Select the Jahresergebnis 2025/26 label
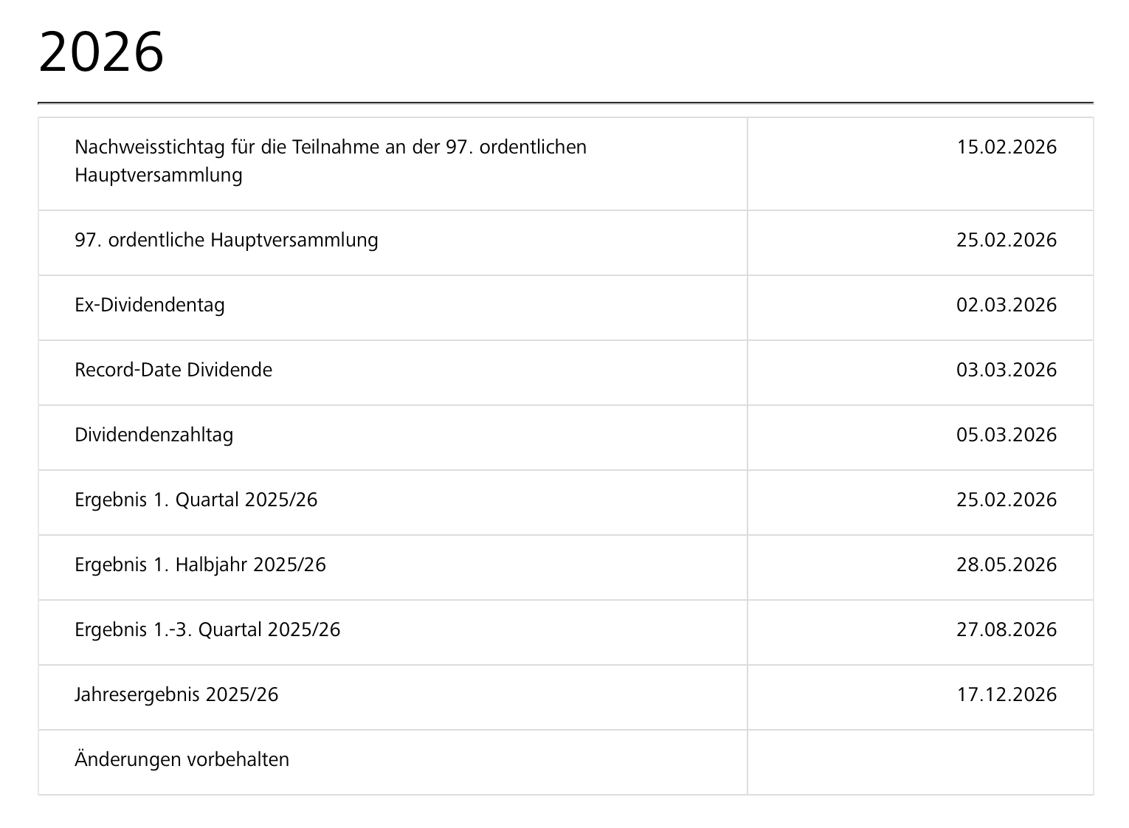The height and width of the screenshot is (828, 1129). [x=176, y=694]
